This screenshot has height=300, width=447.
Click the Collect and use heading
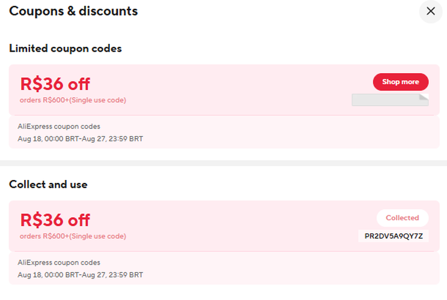pos(48,185)
